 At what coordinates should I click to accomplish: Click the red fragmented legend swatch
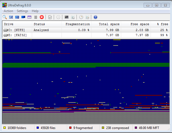(70, 128)
